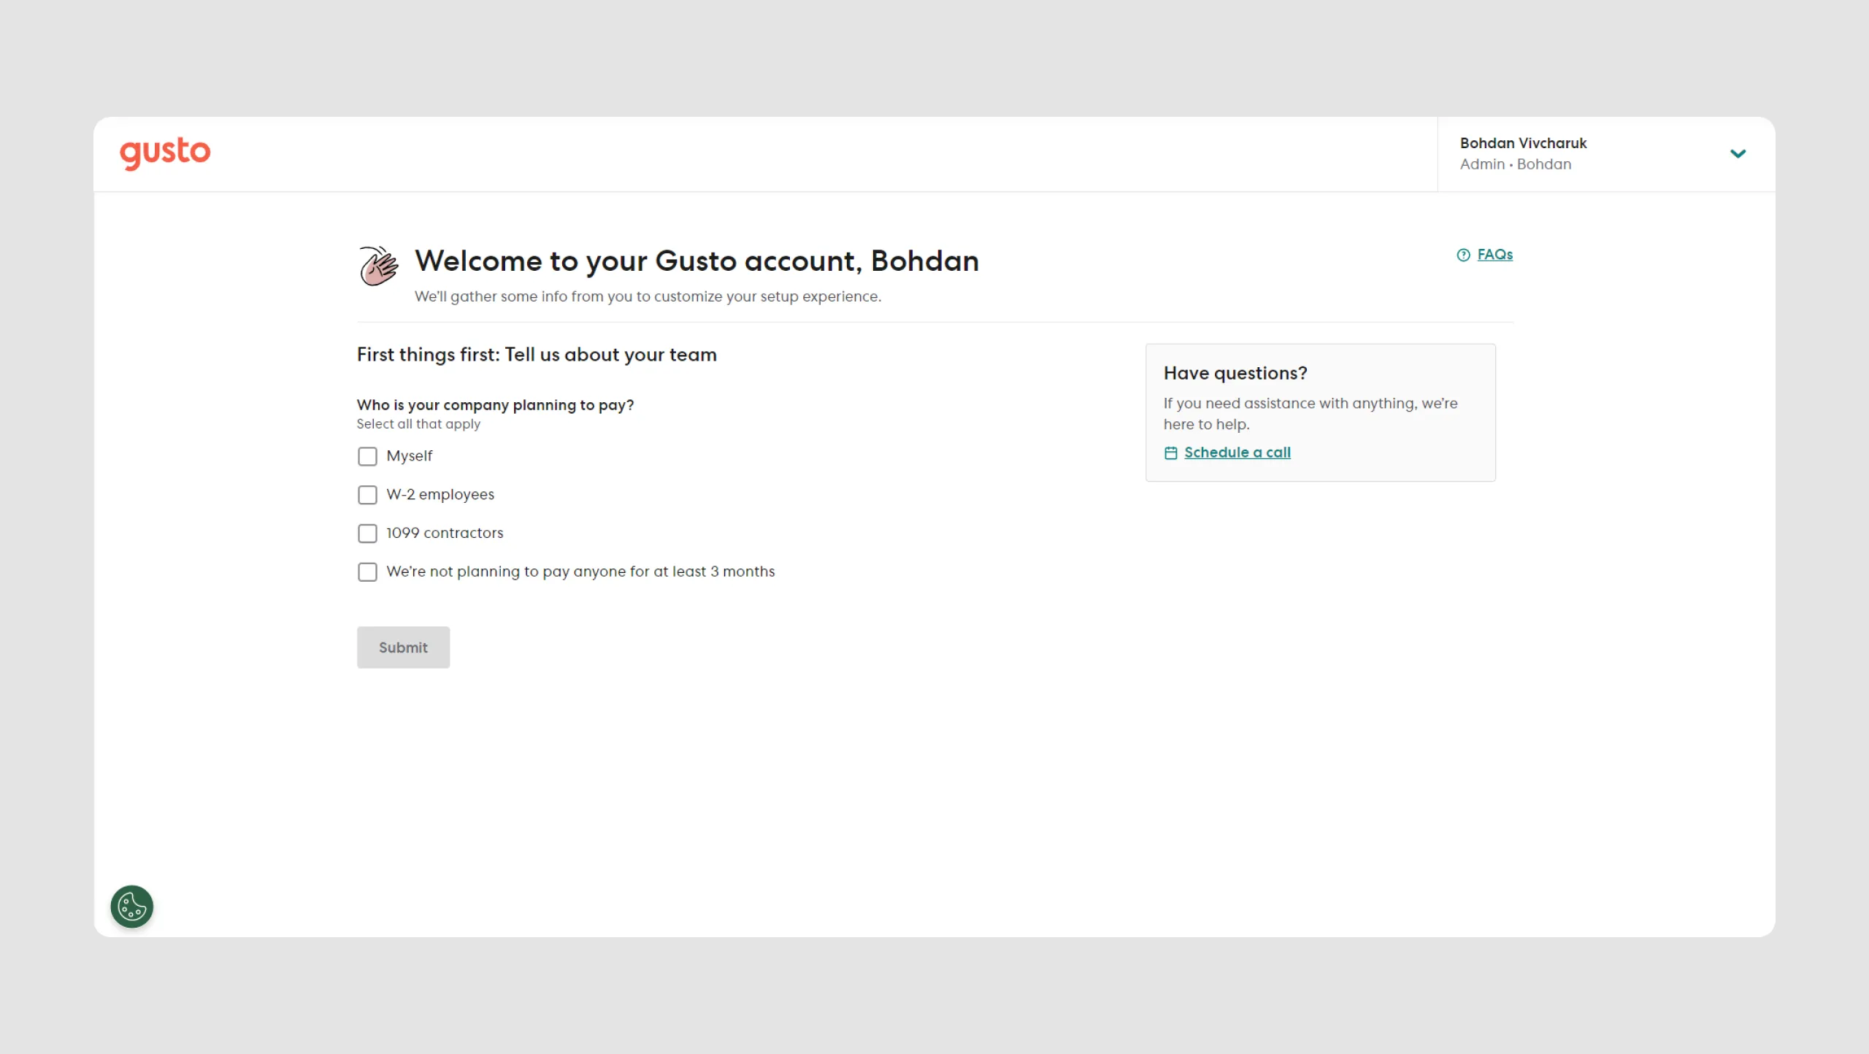Click the Admin · Bohdan account label
The image size is (1869, 1054).
tap(1516, 164)
